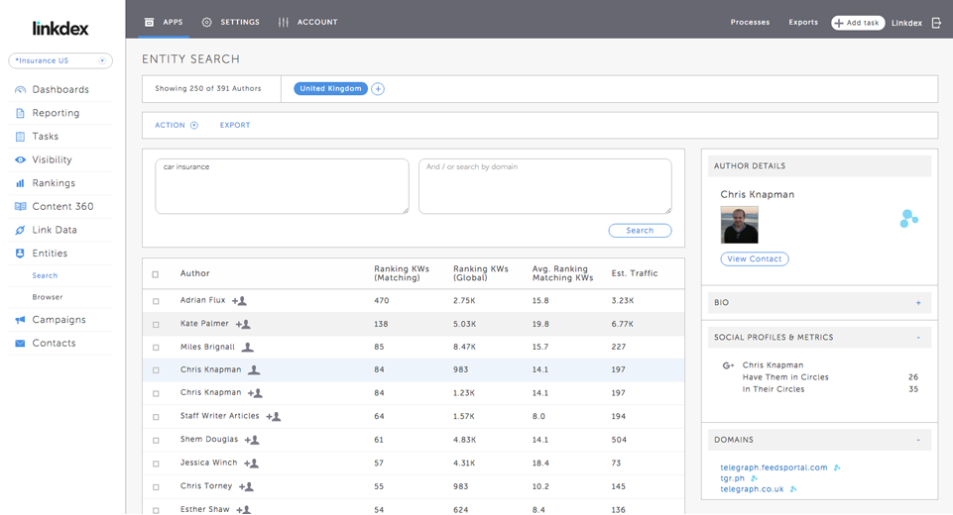This screenshot has width=953, height=515.
Task: Click the Entities person badge icon
Action: [20, 254]
